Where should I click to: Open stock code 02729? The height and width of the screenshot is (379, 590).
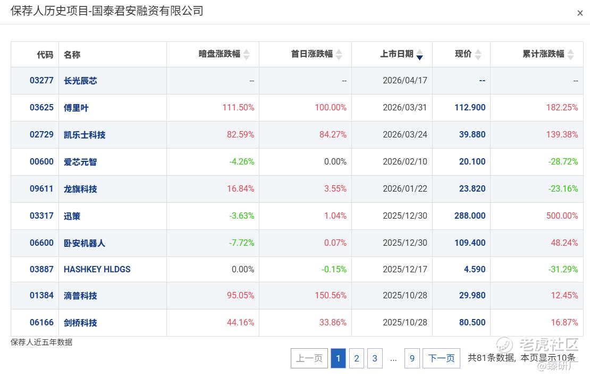42,134
